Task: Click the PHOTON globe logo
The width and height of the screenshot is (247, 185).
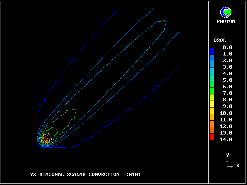Action: 226,13
